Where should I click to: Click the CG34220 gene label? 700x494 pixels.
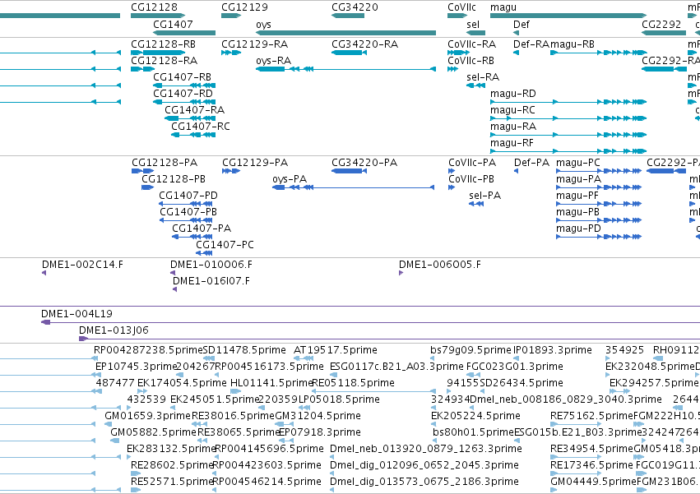[355, 7]
